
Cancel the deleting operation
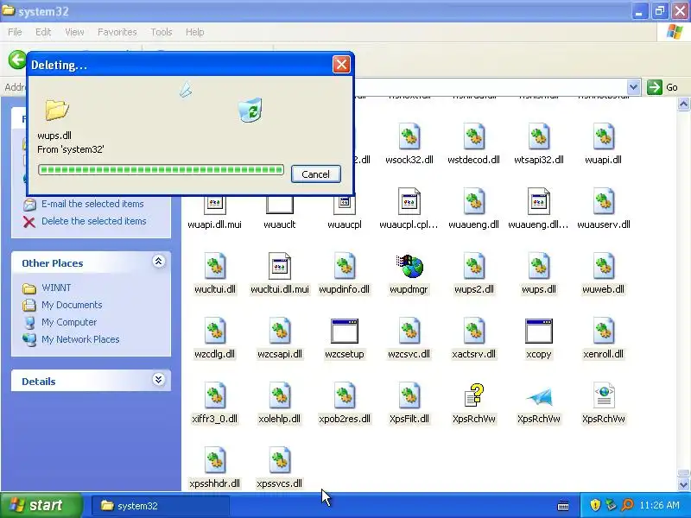pyautogui.click(x=315, y=174)
